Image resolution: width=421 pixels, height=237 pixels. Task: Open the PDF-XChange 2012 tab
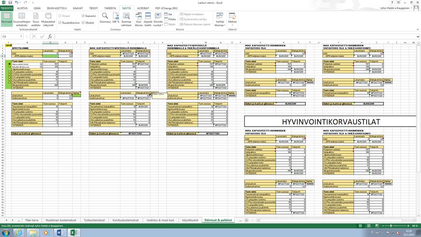[167, 8]
